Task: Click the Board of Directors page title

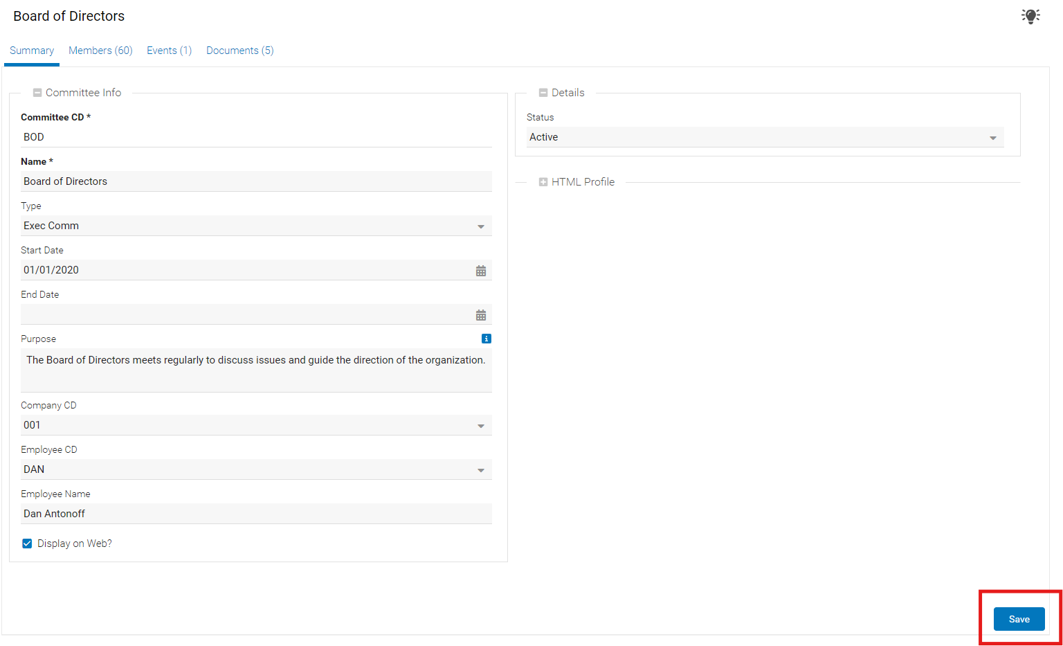Action: click(69, 16)
